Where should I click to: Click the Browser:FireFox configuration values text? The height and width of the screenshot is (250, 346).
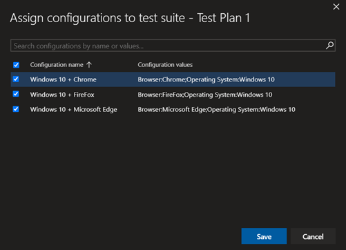[x=205, y=95]
